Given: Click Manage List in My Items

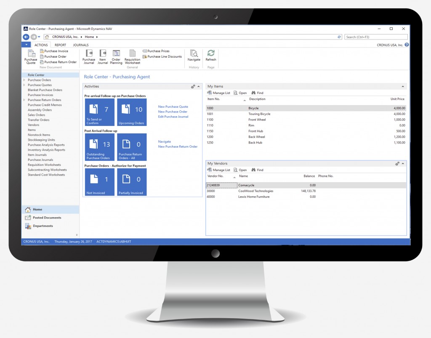Looking at the screenshot, I should point(218,93).
